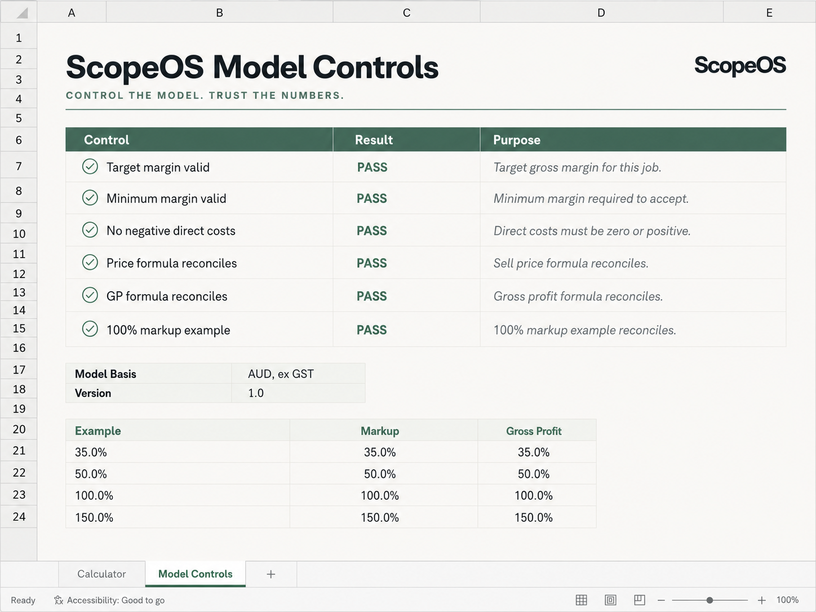Click the 150.0% Markup cell
816x612 pixels.
click(x=384, y=517)
